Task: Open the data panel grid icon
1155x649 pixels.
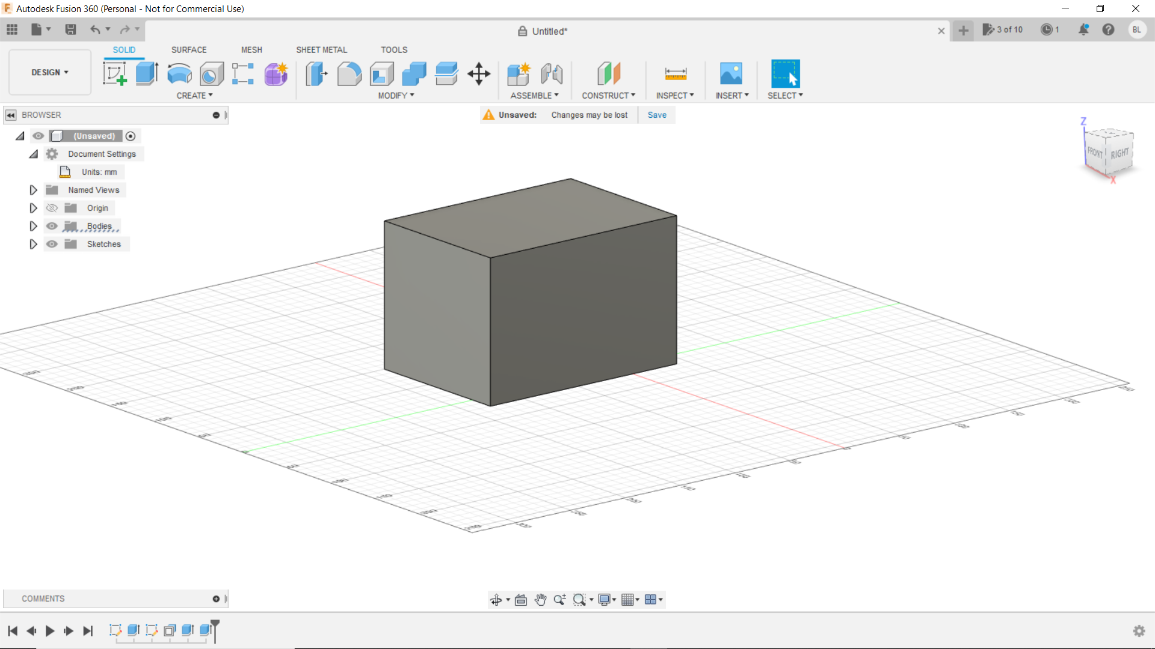Action: 12,29
